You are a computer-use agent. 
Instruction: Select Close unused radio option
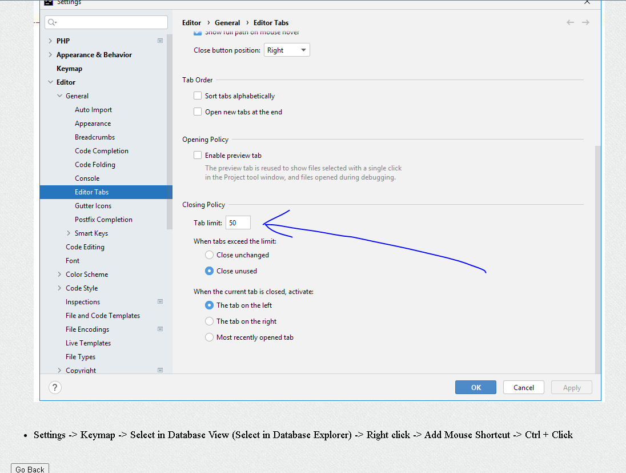click(x=209, y=271)
